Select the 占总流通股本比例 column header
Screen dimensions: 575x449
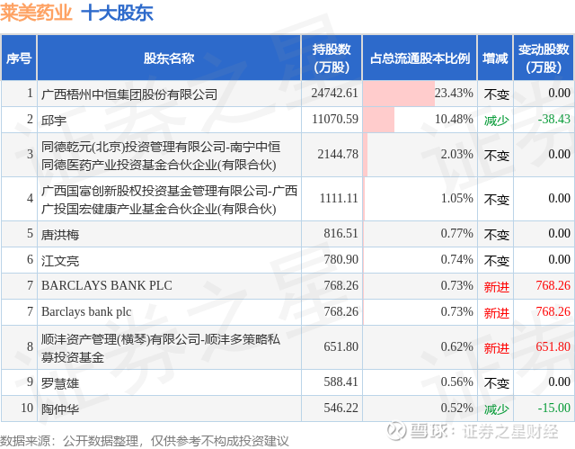tap(420, 58)
